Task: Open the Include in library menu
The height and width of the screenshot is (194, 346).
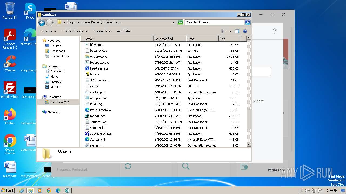Action: coord(74,31)
